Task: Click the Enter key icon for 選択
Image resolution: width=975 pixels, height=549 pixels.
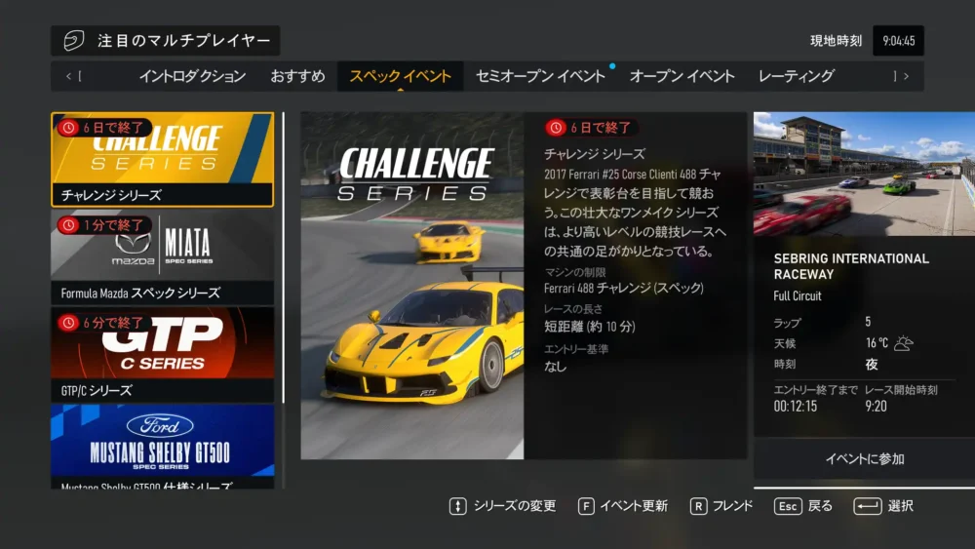Action: pos(867,506)
